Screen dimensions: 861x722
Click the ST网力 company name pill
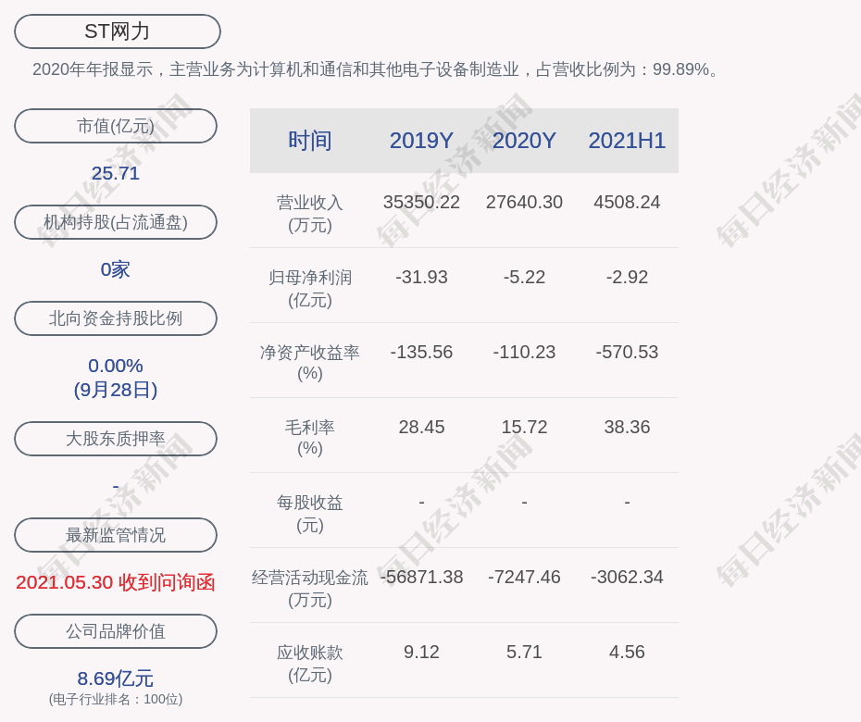pos(118,31)
